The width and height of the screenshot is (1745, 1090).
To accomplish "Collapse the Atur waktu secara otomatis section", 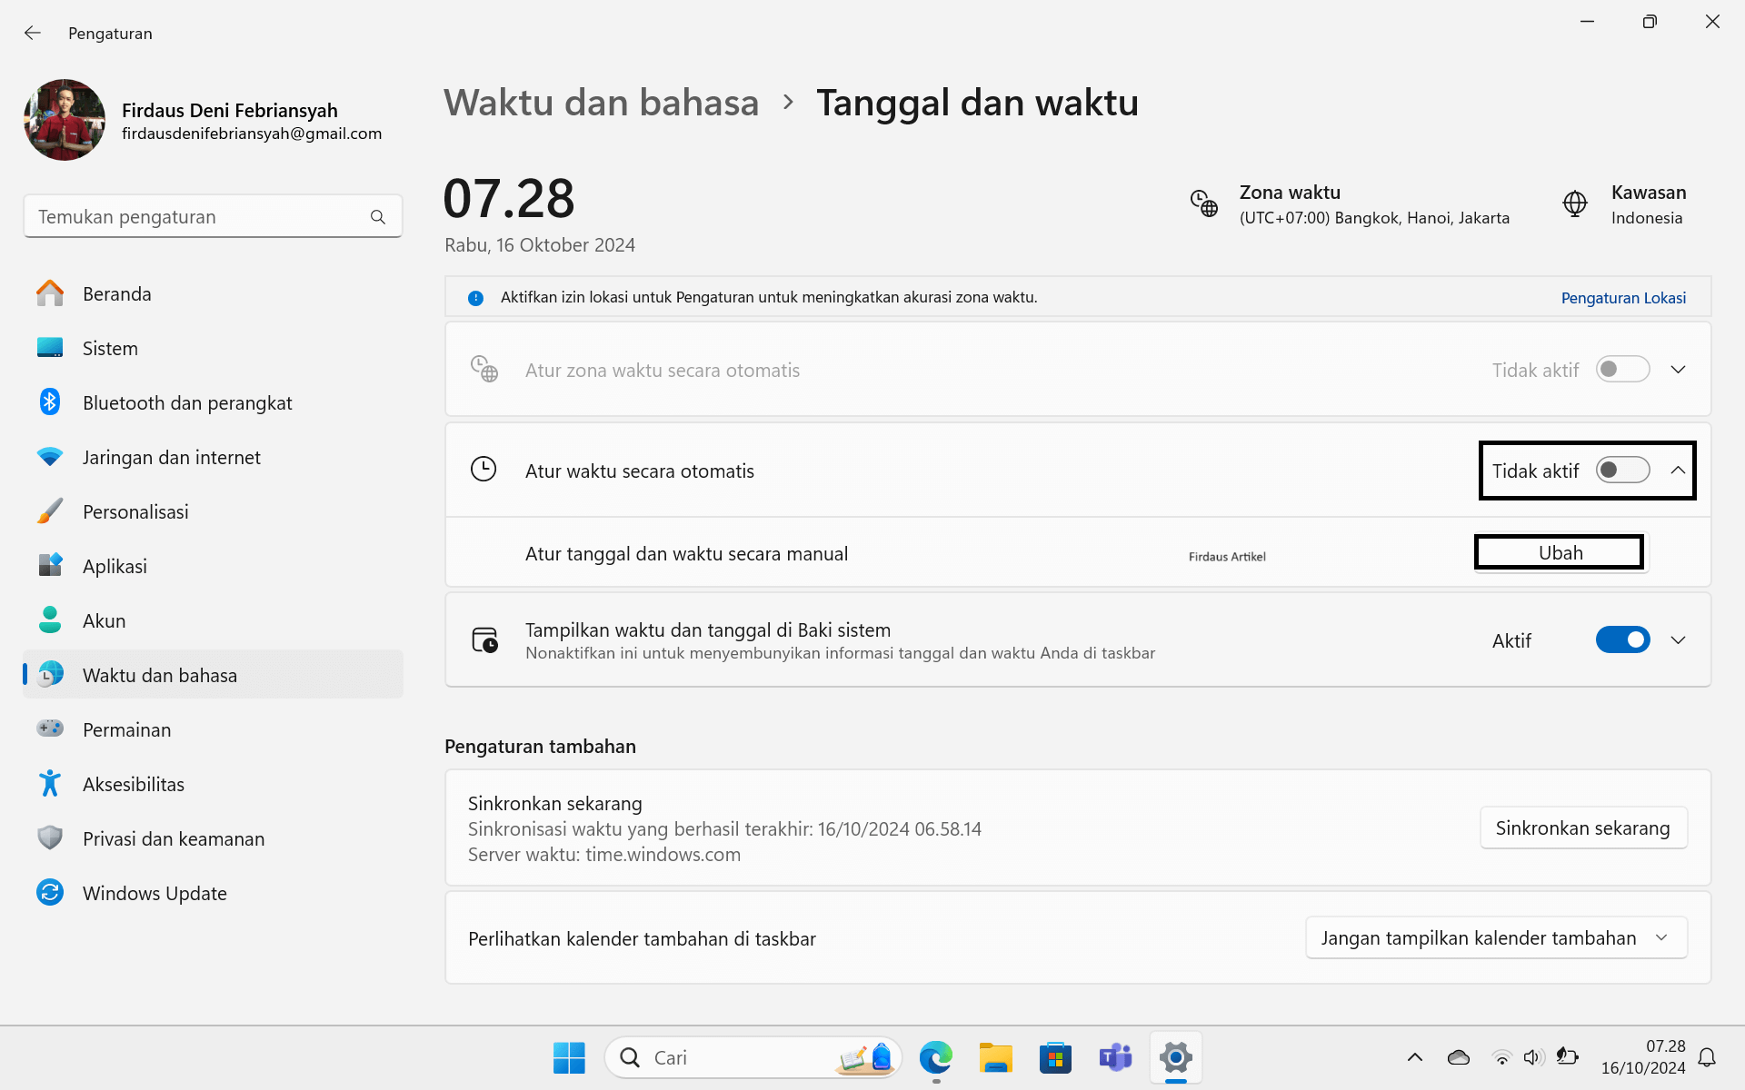I will click(x=1678, y=471).
